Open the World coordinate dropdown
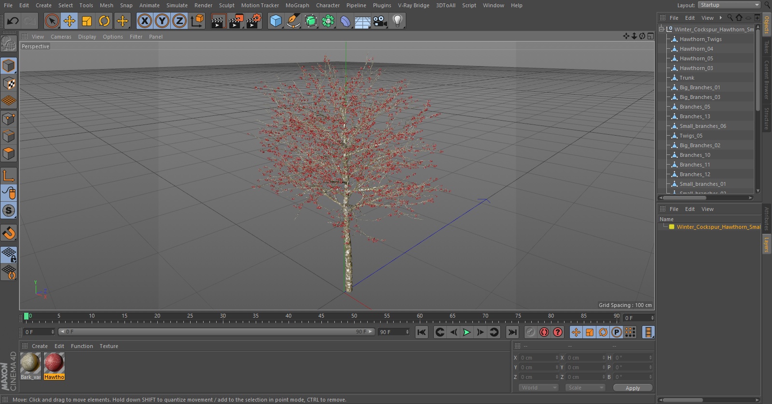The height and width of the screenshot is (404, 772). click(539, 388)
